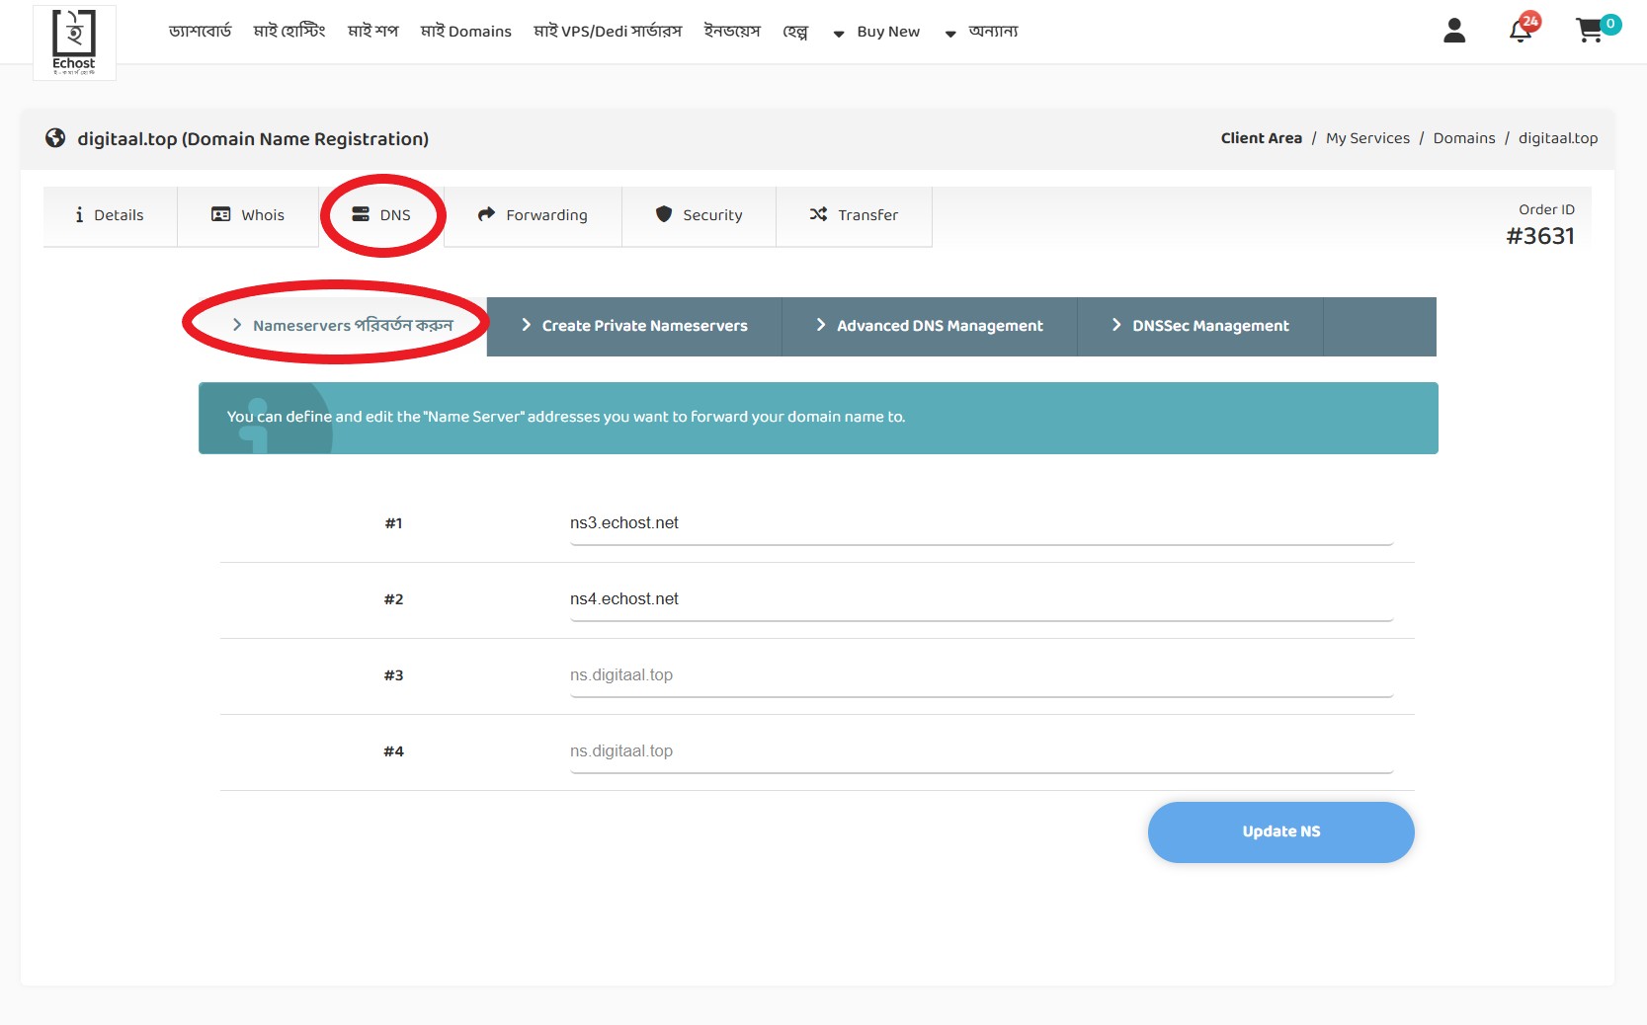The height and width of the screenshot is (1025, 1647).
Task: Click nameserver #1 field ns3.echost.net
Action: click(981, 524)
